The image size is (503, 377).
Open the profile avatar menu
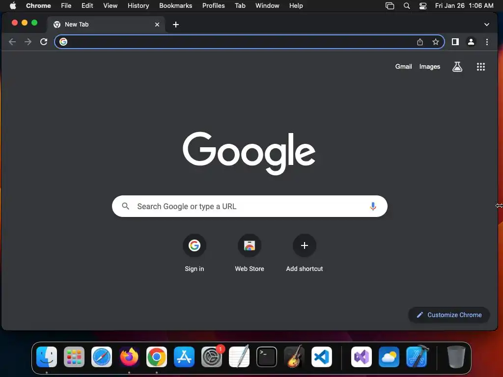point(471,42)
